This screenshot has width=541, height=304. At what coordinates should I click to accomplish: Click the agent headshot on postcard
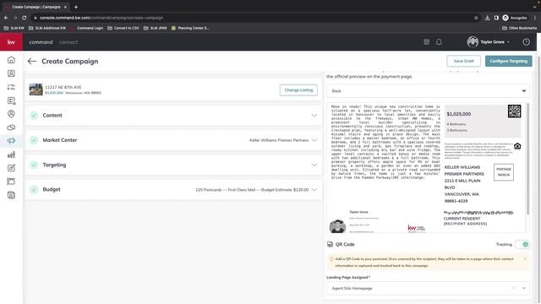point(337,226)
